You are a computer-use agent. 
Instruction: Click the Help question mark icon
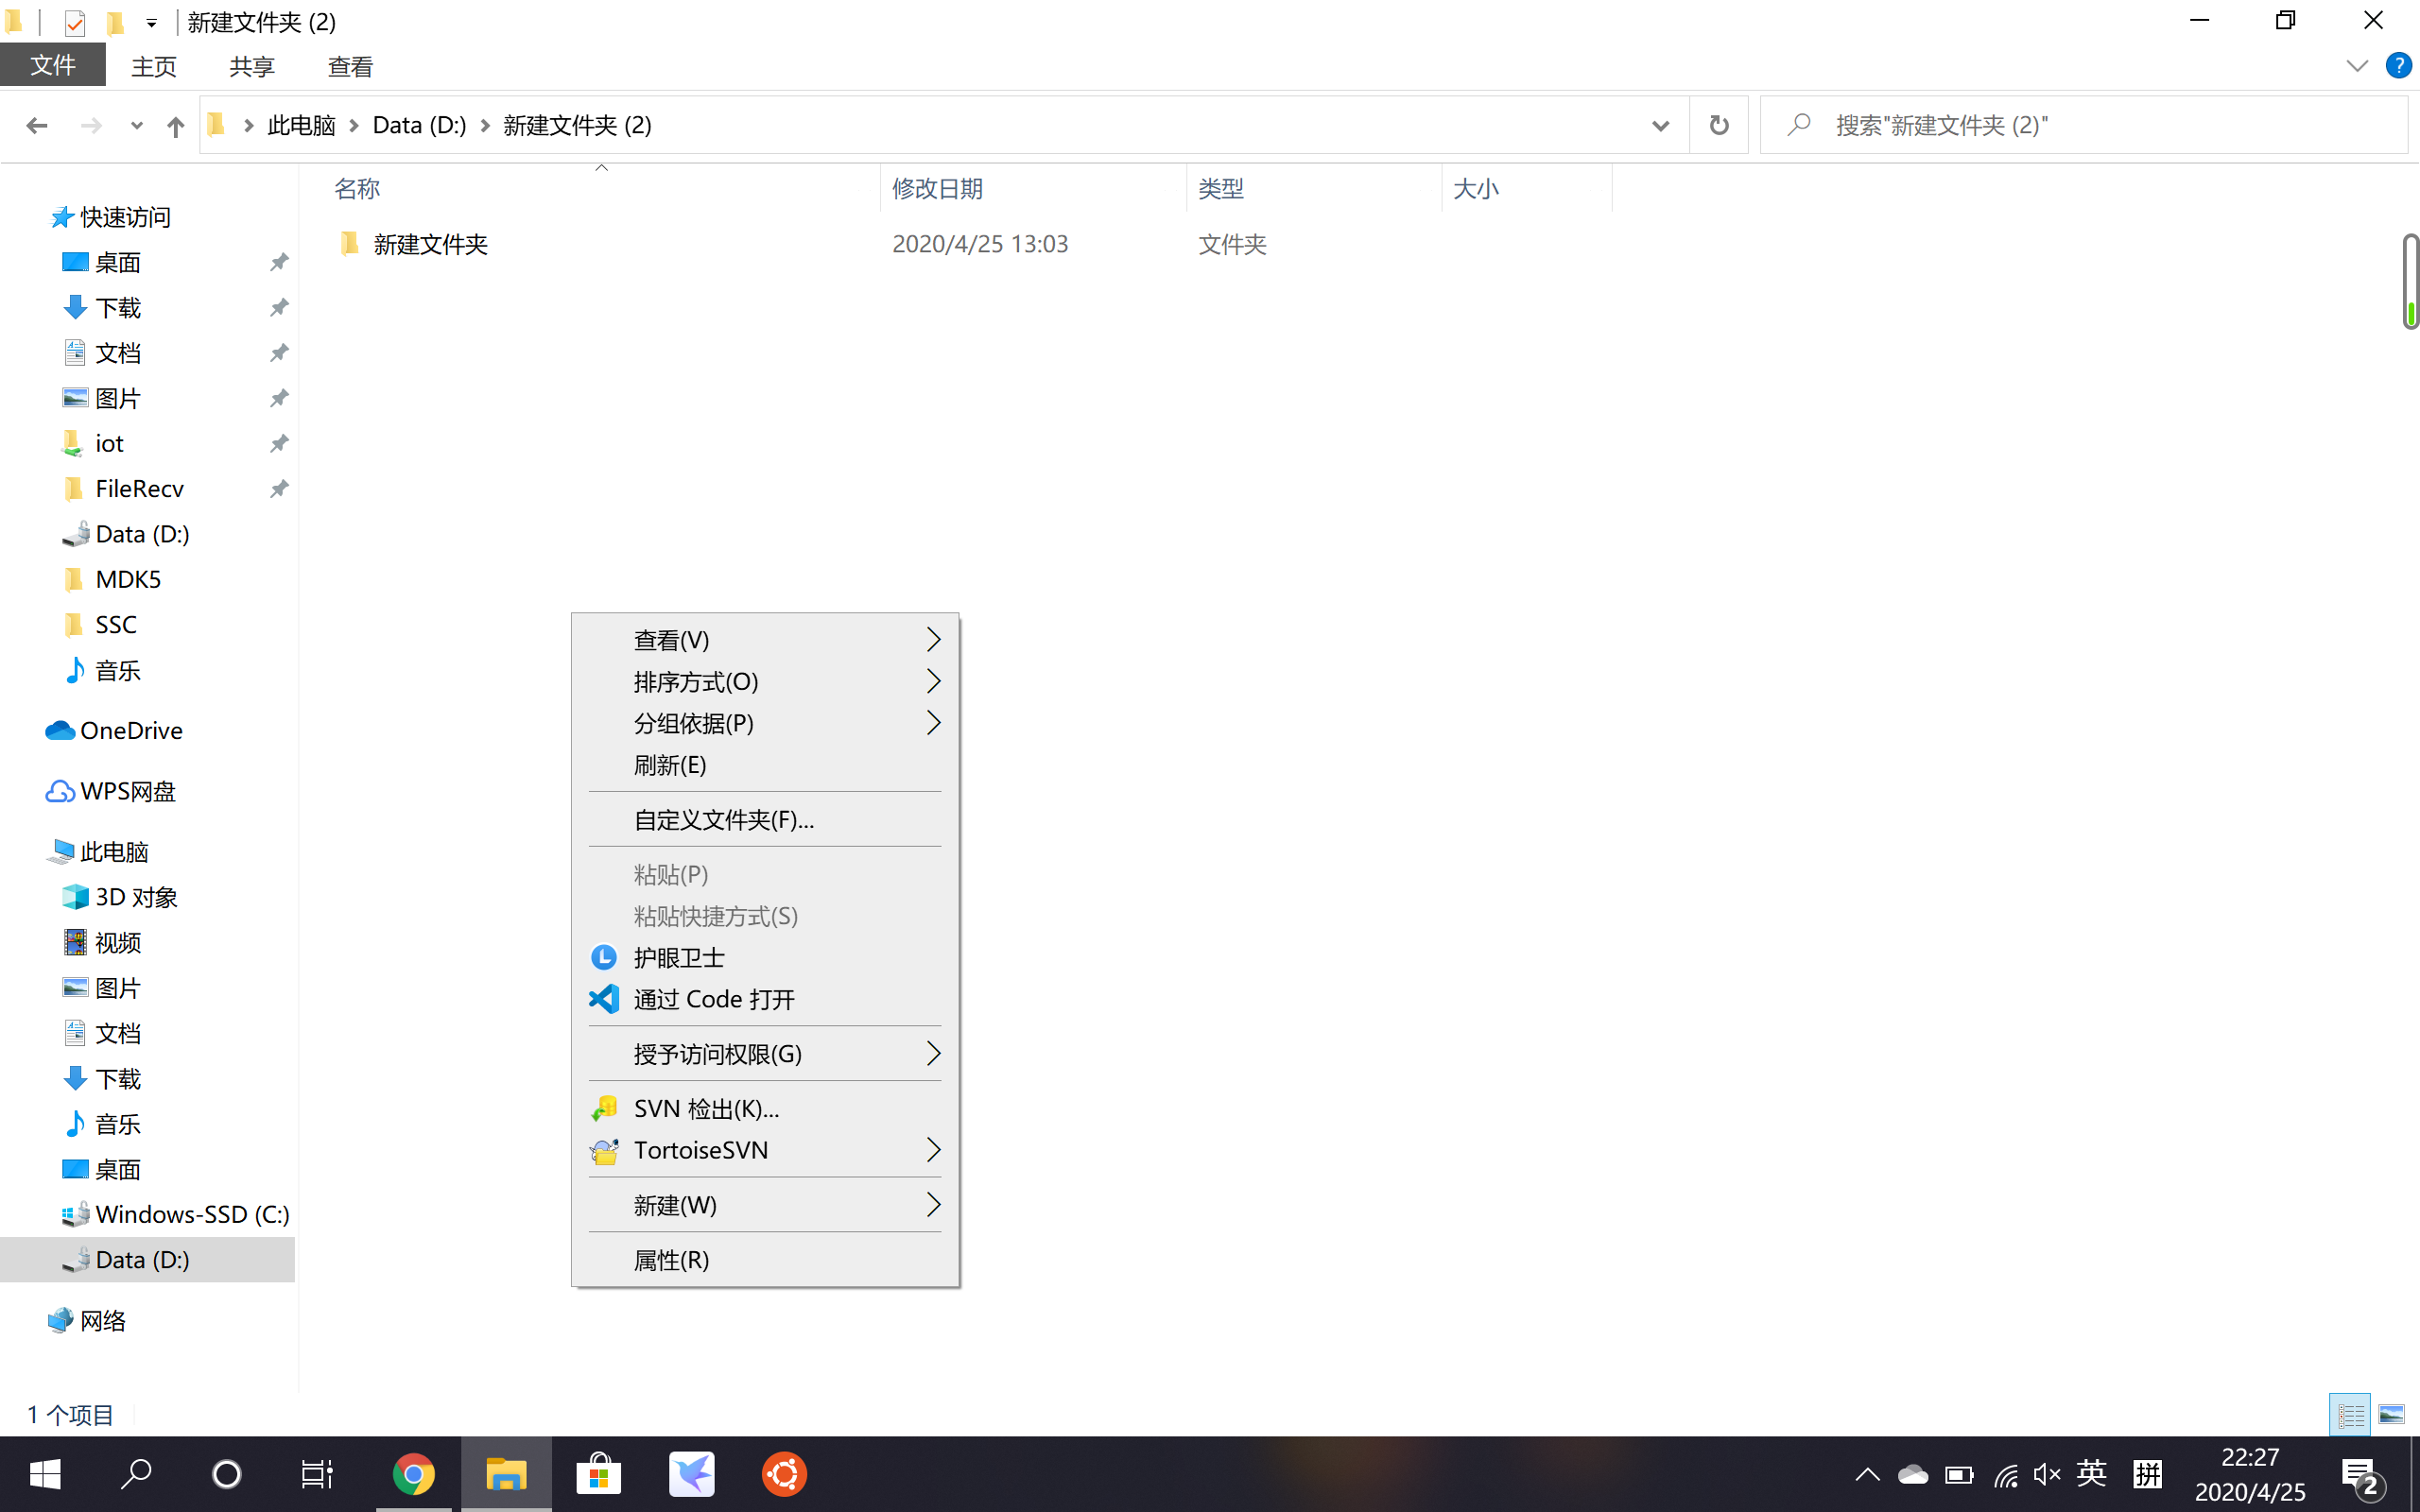[2399, 65]
